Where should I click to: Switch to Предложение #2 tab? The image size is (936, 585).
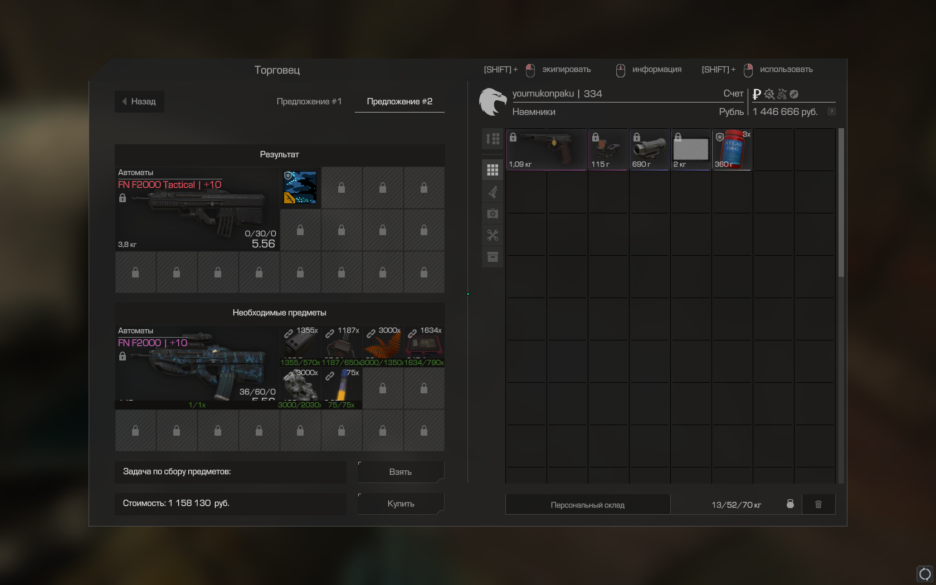click(x=399, y=101)
